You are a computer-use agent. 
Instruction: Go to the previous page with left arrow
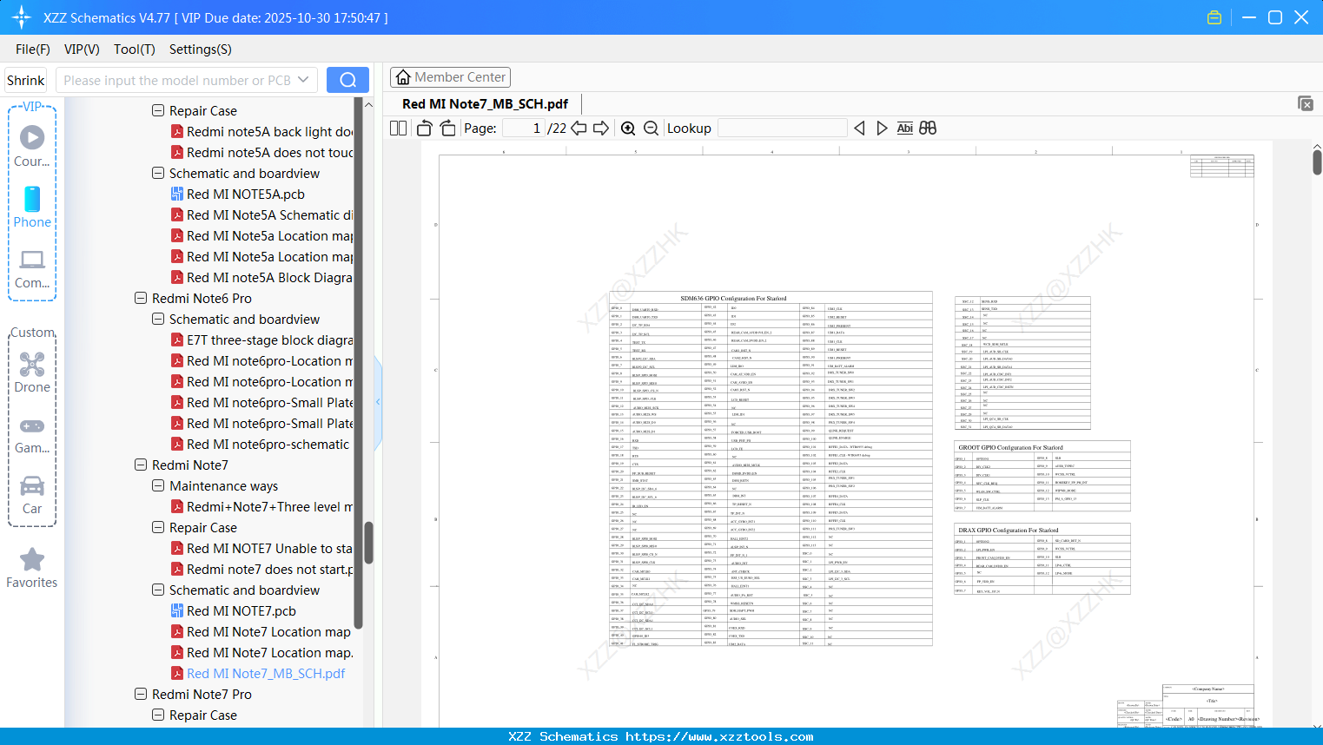click(x=579, y=129)
